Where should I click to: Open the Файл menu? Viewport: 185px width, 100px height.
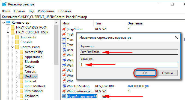6,11
